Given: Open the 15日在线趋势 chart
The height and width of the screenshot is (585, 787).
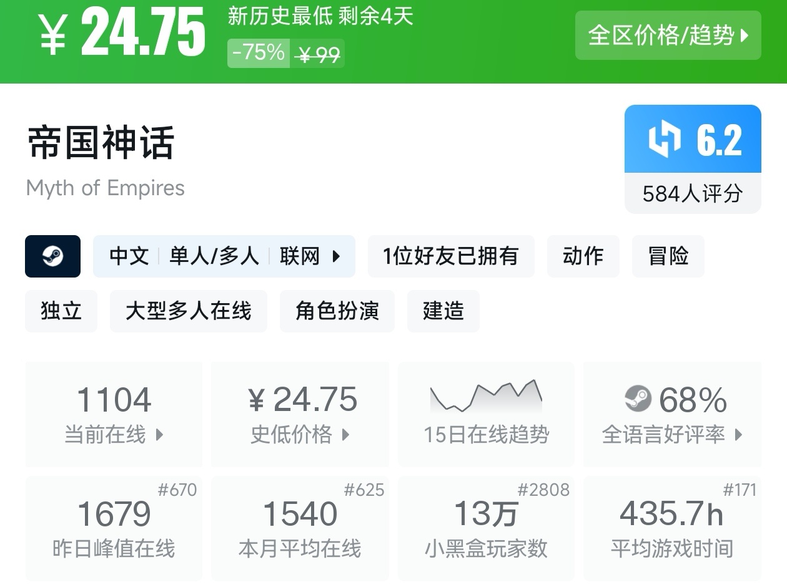Looking at the screenshot, I should 486,414.
